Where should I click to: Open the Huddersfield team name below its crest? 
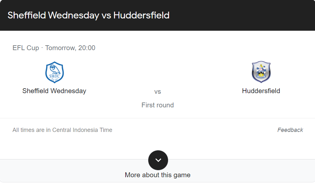[261, 91]
